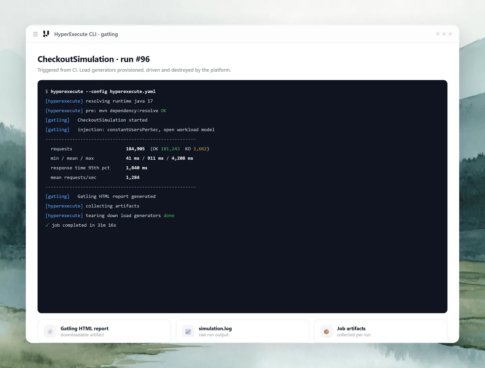Click the 'job completed in 31m 16s' line
This screenshot has width=485, height=368.
[x=81, y=225]
